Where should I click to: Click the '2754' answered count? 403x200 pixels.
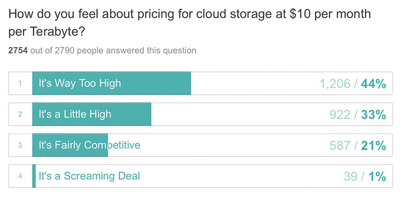click(18, 50)
